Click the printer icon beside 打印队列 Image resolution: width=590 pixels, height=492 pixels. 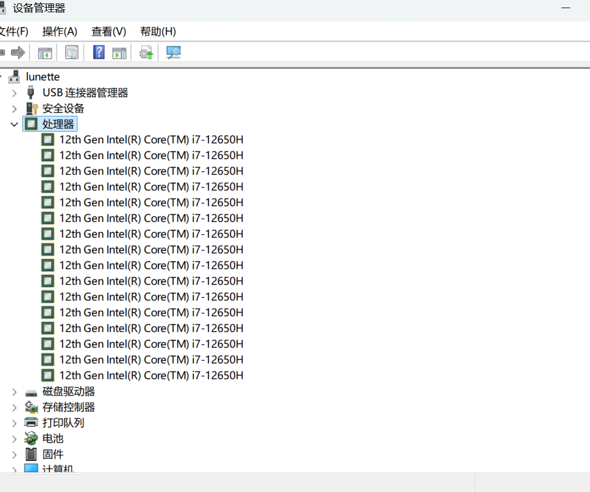[31, 422]
